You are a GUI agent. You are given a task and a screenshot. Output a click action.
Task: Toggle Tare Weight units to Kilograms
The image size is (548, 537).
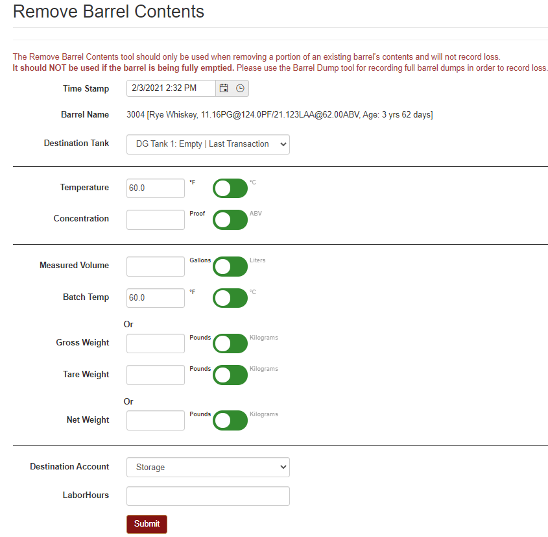[x=230, y=375]
